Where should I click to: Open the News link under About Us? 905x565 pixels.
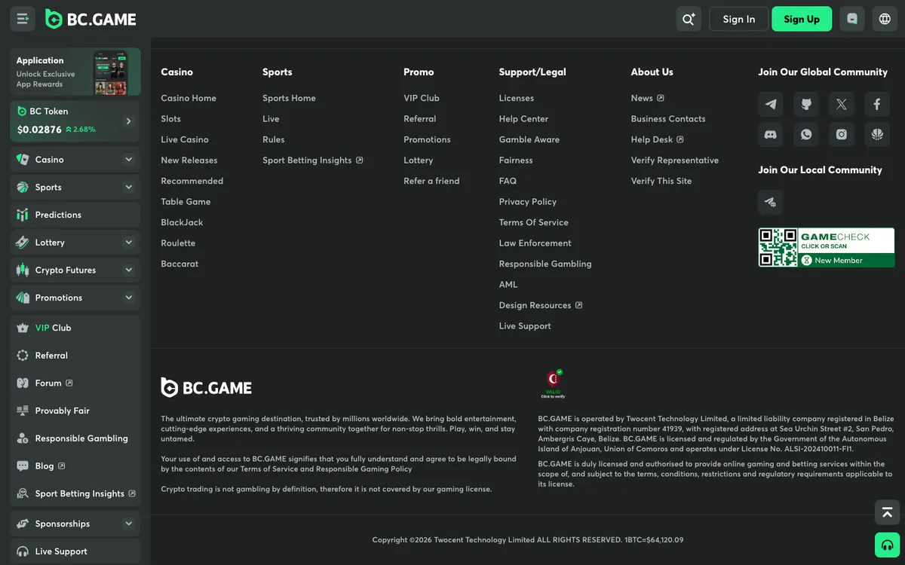tap(647, 98)
